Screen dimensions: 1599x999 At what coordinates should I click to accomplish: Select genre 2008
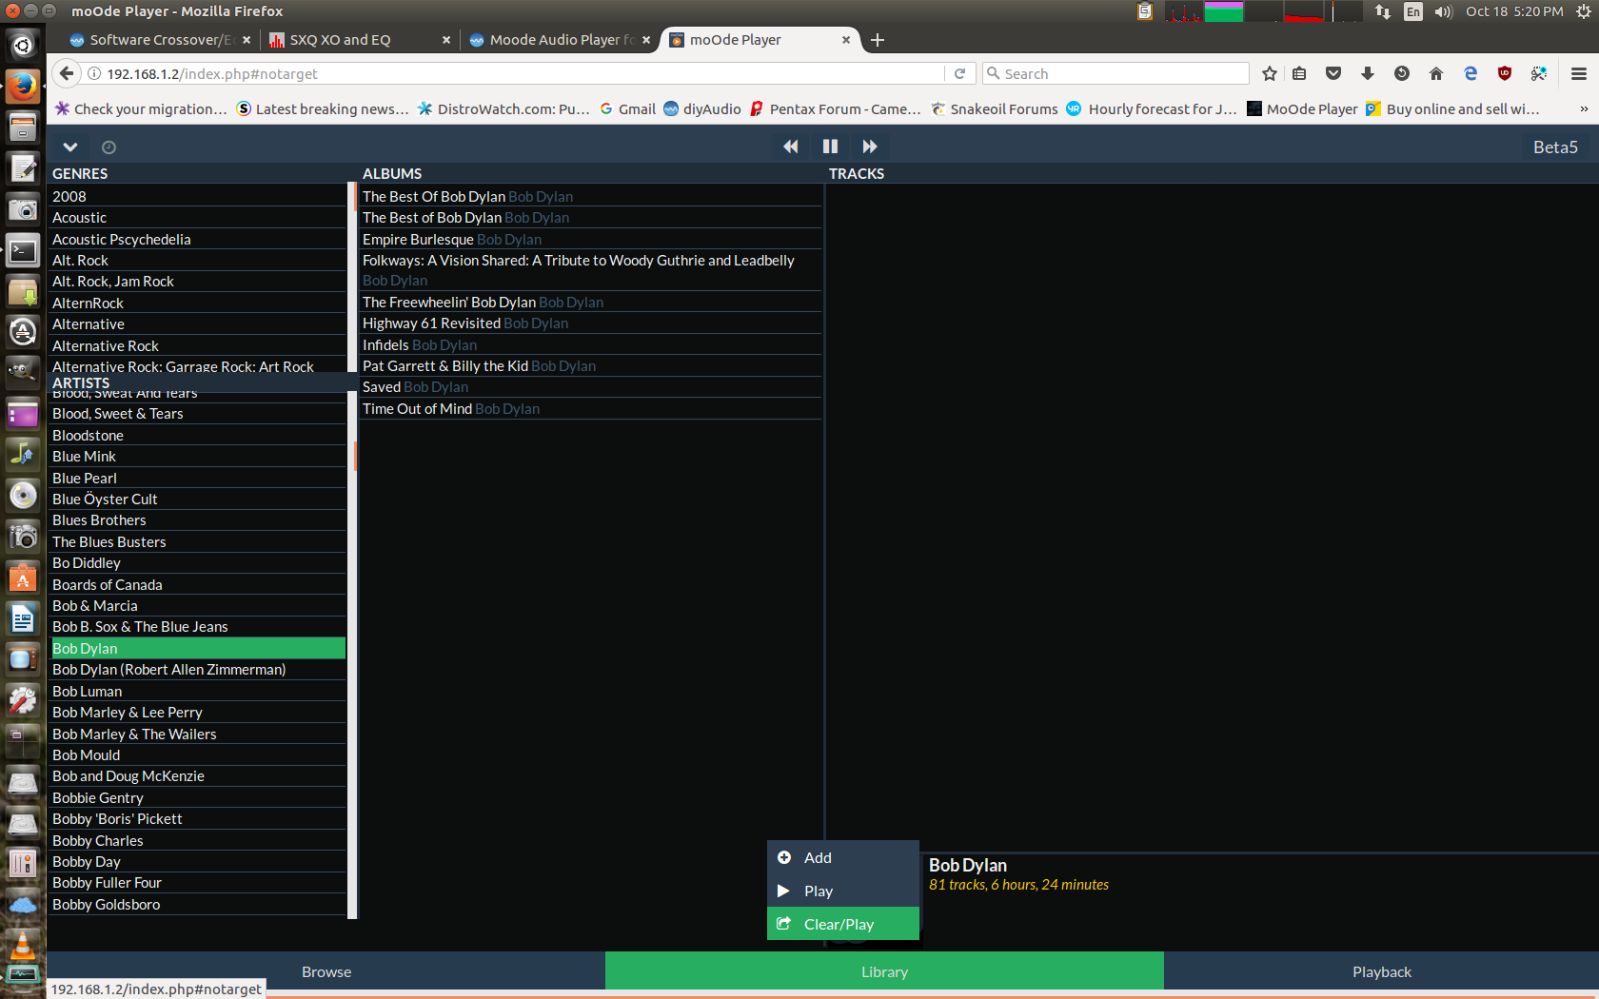click(197, 196)
